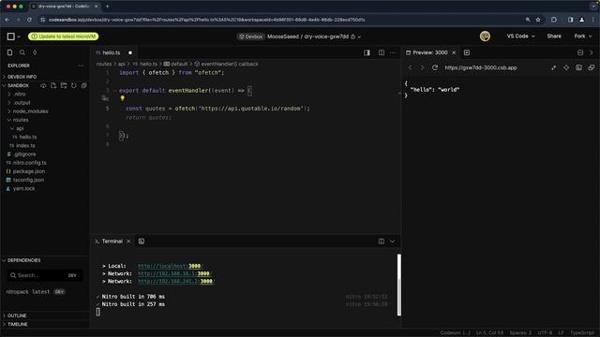
Task: Open the project name dropdown chevron
Action: [x=359, y=37]
